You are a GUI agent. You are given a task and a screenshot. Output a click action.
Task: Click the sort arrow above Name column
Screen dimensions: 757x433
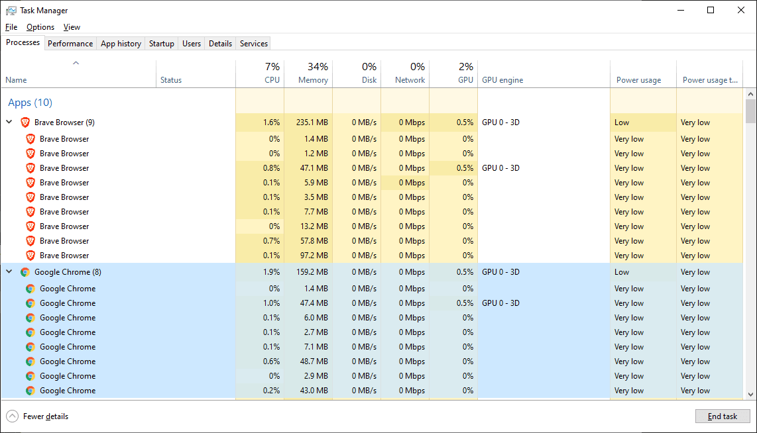[76, 63]
